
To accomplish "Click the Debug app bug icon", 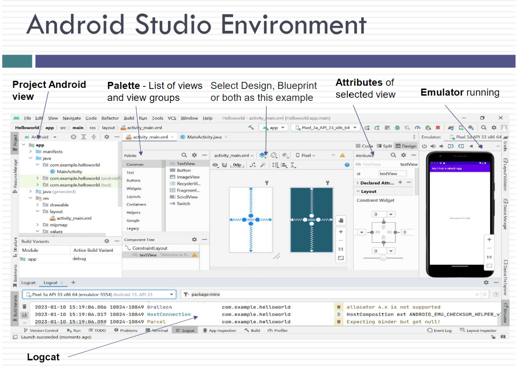I will point(397,128).
